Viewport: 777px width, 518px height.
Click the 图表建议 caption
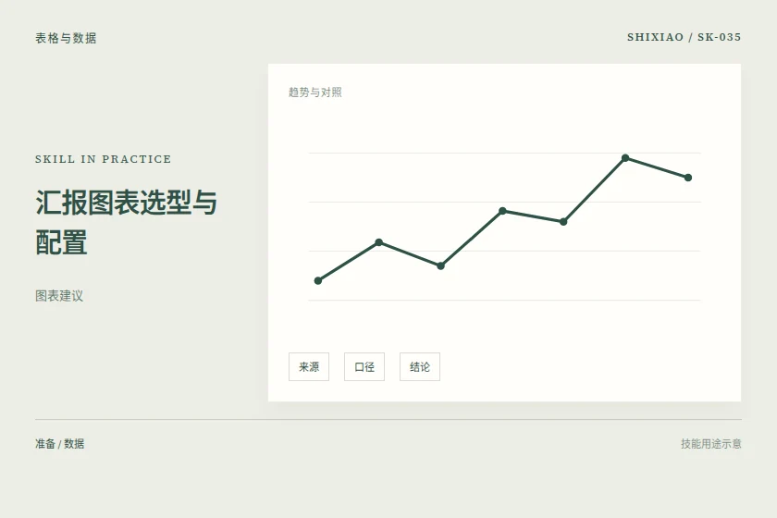click(59, 296)
